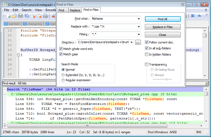
Task: Click the New file toolbar icon
Action: pos(8,16)
